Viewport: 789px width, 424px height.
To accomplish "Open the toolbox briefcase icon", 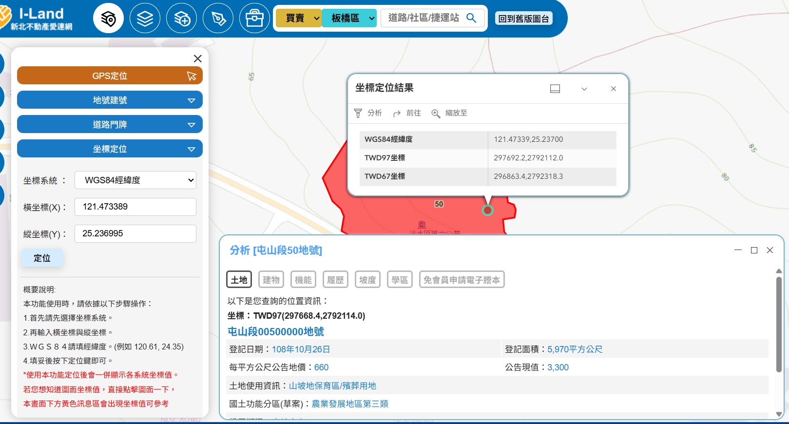I will 254,19.
